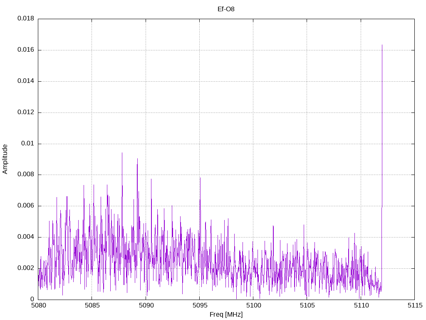Viewport: 426px width, 320px height.
Task: Click the tall spike near 5112 MHz
Action: pos(382,125)
